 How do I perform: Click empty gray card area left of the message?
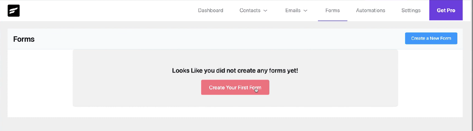pyautogui.click(x=120, y=79)
